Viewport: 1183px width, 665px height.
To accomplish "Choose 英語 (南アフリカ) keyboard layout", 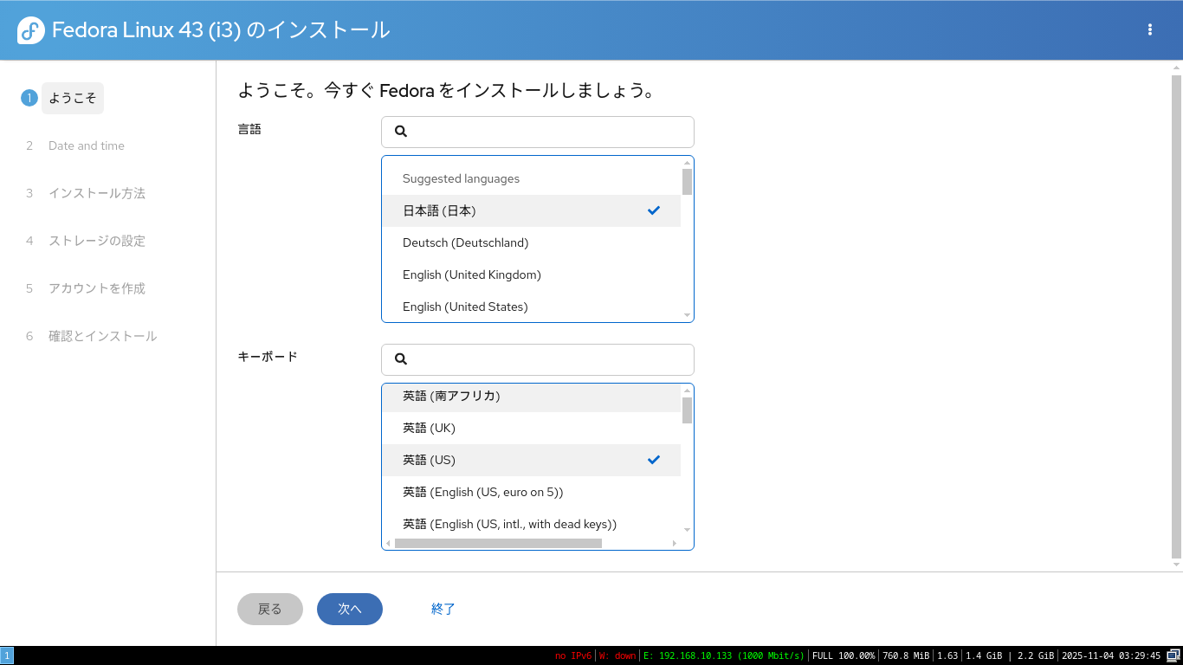I will pyautogui.click(x=532, y=397).
